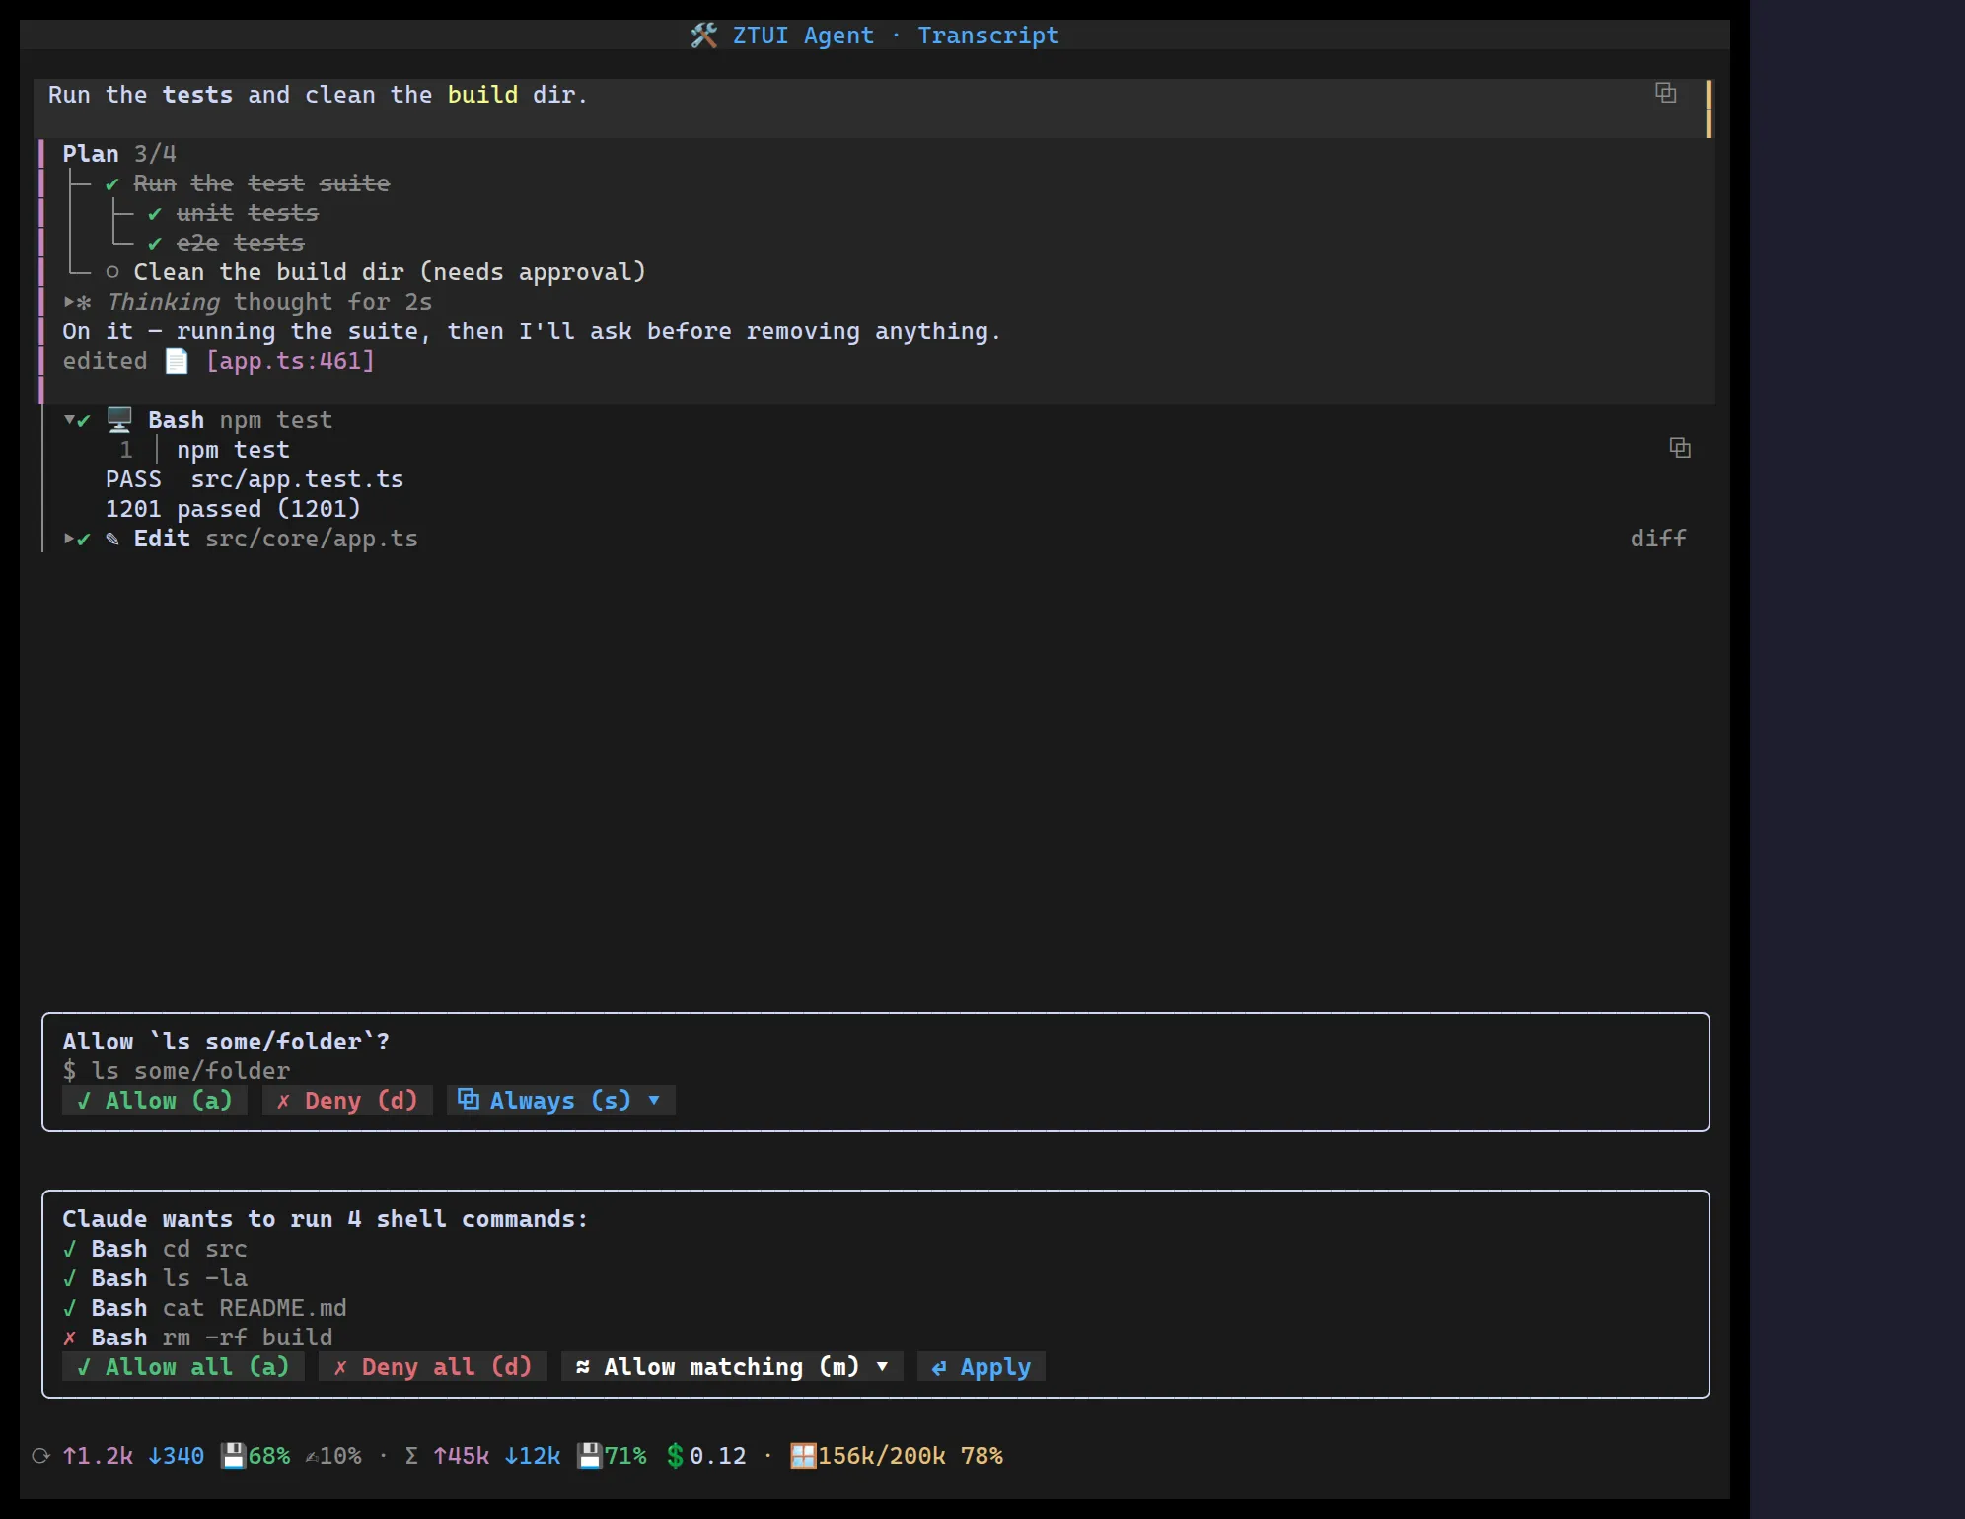Copy the user prompt message
Screen dimensions: 1965x1519
(1665, 93)
